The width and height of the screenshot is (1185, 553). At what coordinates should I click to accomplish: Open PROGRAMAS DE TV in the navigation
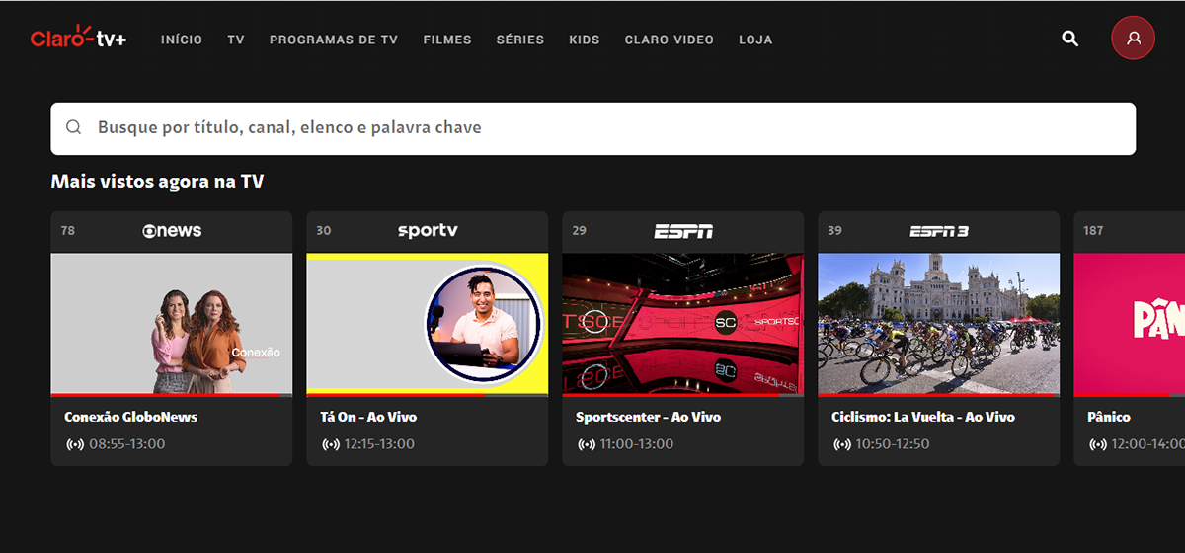tap(334, 39)
